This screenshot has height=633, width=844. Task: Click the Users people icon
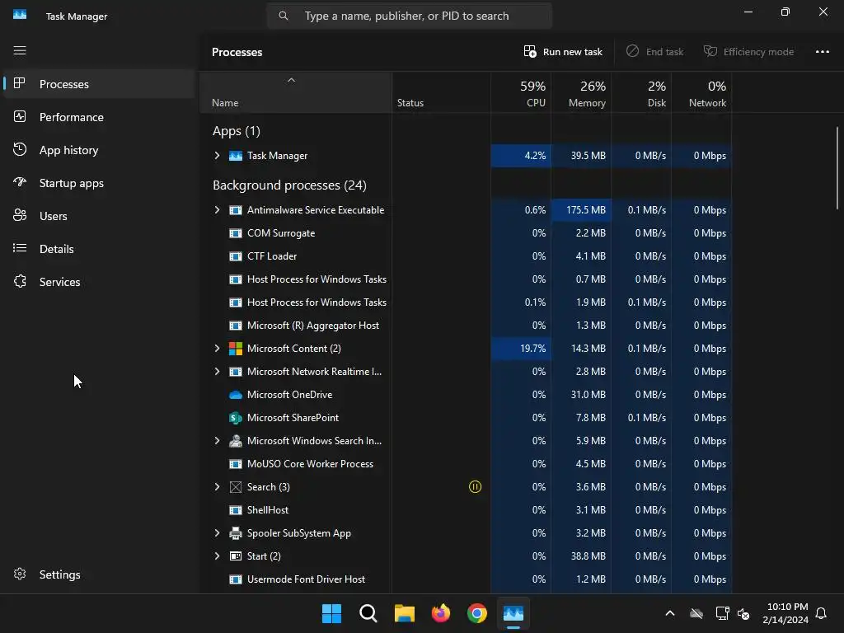pyautogui.click(x=20, y=215)
